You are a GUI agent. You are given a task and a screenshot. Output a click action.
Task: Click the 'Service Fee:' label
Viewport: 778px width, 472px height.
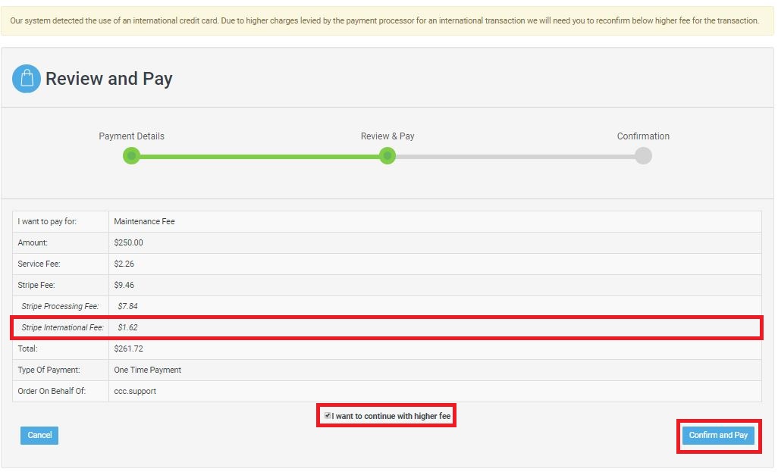click(x=39, y=264)
